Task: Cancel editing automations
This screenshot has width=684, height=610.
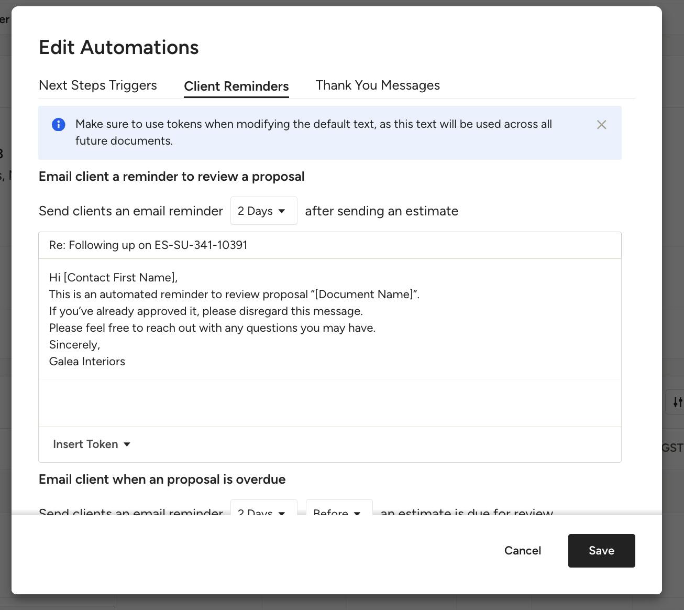Action: click(523, 551)
